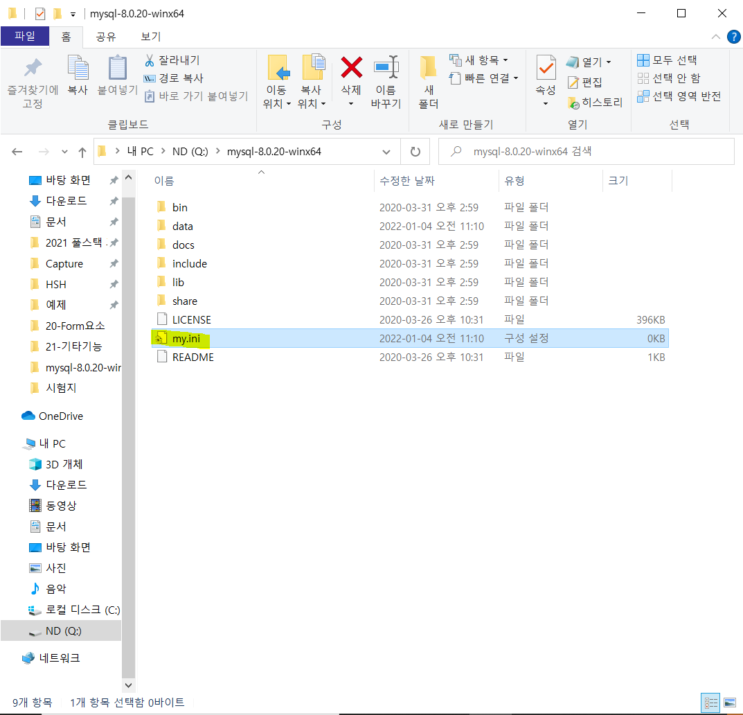The width and height of the screenshot is (743, 715).
Task: Sort by 수정한 날짜 column header
Action: click(x=406, y=181)
